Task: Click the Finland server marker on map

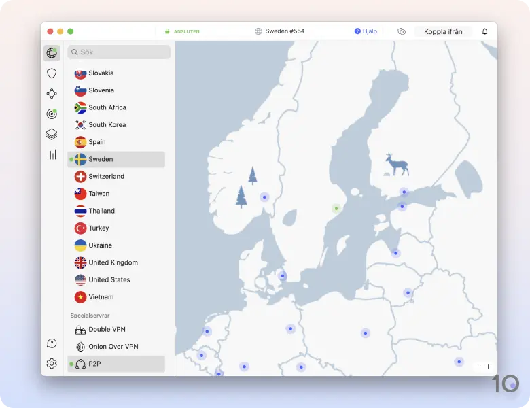Action: click(404, 192)
